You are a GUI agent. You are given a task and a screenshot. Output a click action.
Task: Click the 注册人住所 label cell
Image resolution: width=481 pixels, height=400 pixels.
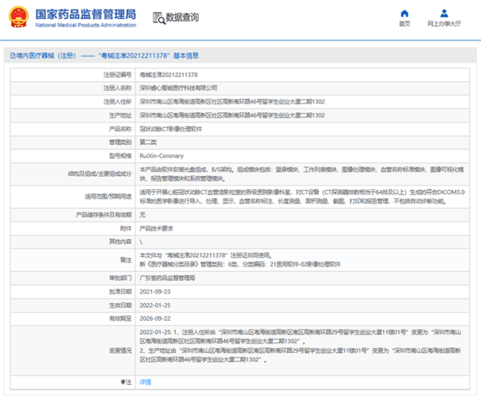(x=72, y=101)
